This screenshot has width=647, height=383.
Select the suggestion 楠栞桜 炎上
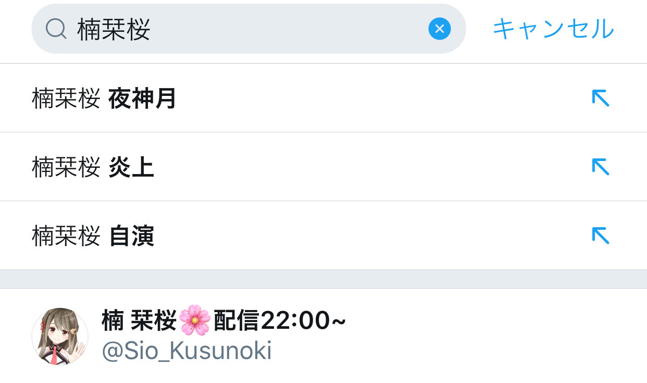[x=323, y=167]
